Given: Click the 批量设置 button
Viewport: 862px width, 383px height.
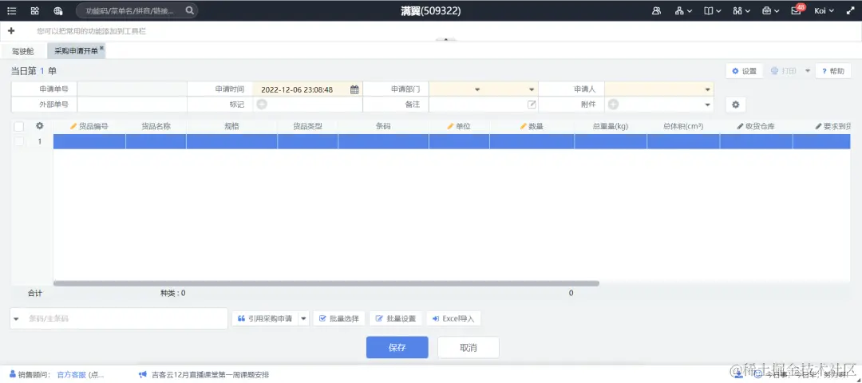Looking at the screenshot, I should 396,318.
